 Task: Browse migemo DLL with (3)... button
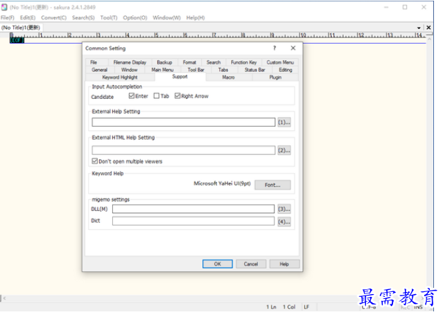point(284,209)
